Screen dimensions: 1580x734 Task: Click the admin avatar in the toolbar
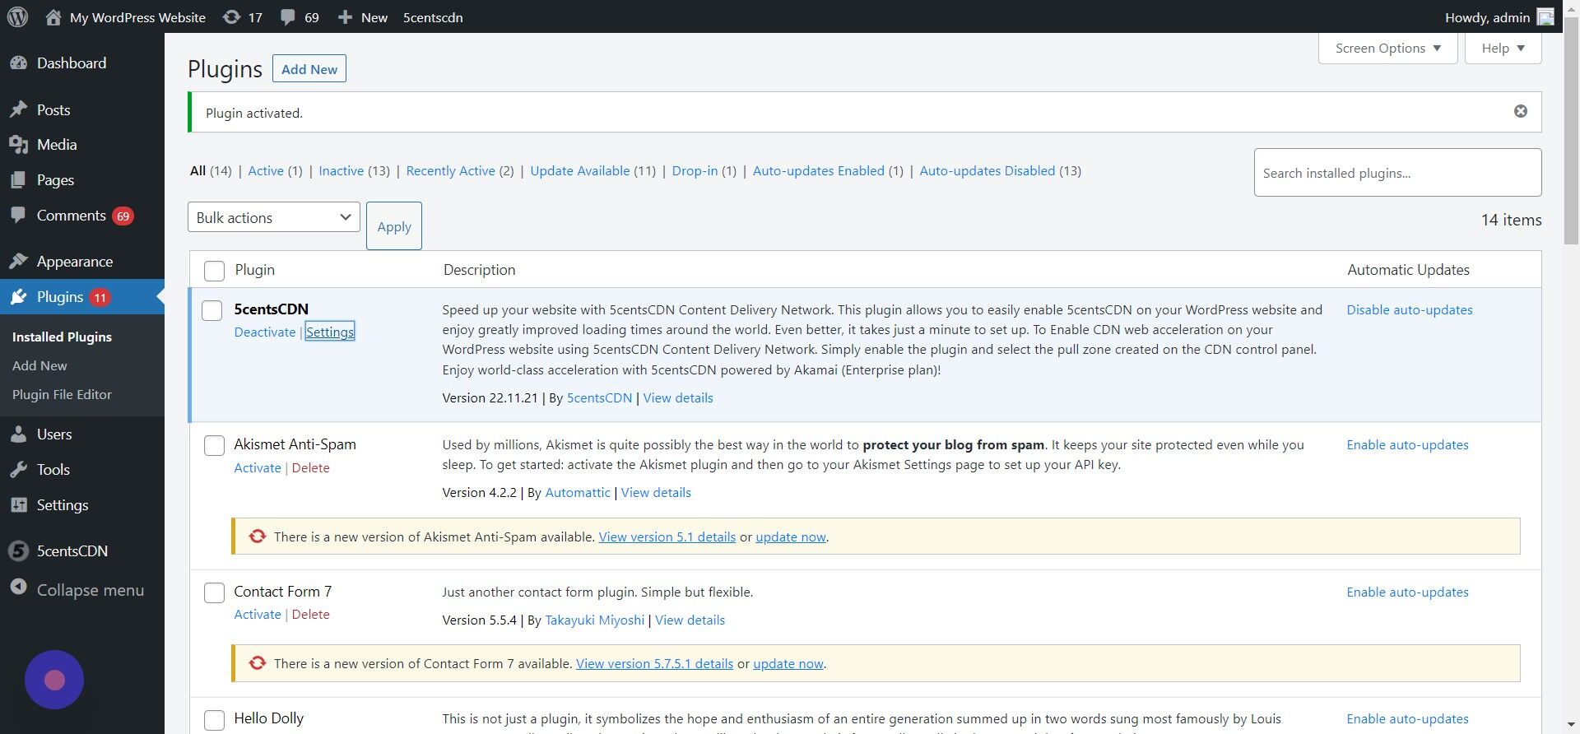pyautogui.click(x=1545, y=17)
